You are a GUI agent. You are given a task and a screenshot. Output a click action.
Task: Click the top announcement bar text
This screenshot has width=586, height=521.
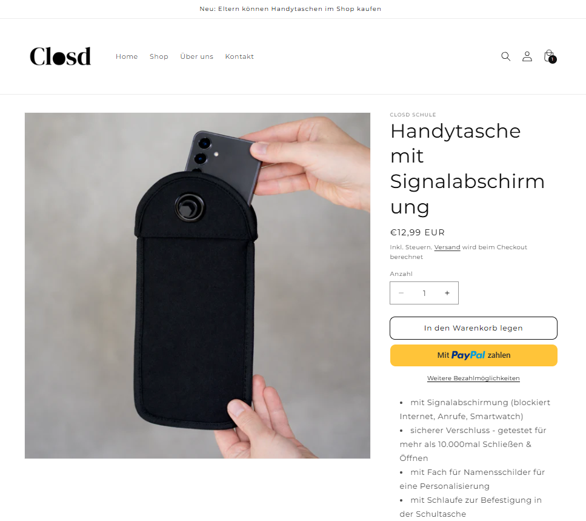[290, 9]
